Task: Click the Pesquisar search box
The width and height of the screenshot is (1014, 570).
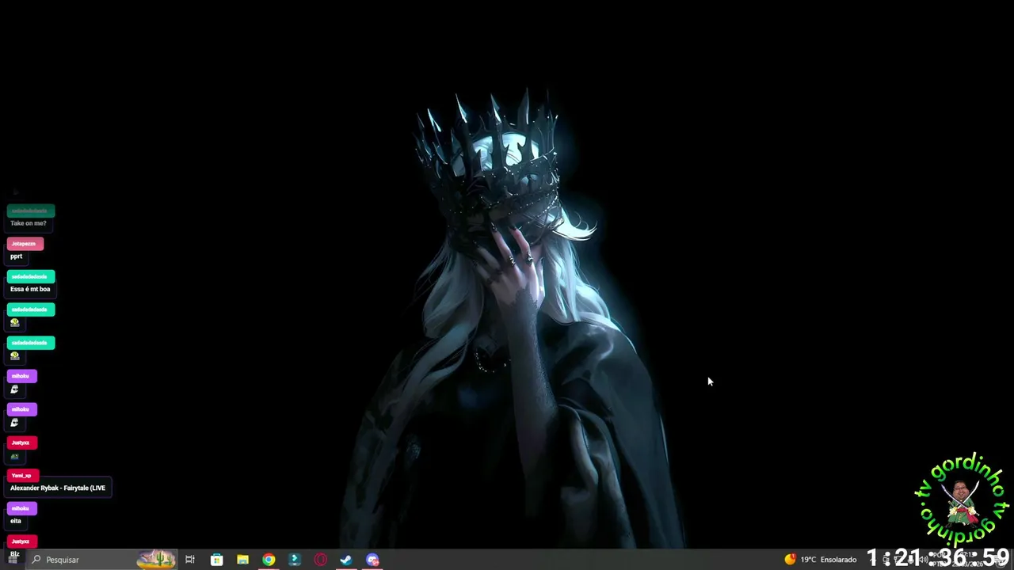Action: pos(101,560)
